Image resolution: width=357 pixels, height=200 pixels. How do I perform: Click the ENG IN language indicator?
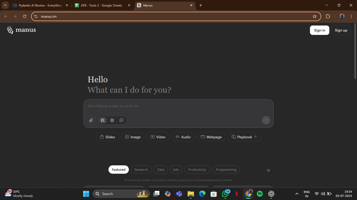tap(307, 194)
